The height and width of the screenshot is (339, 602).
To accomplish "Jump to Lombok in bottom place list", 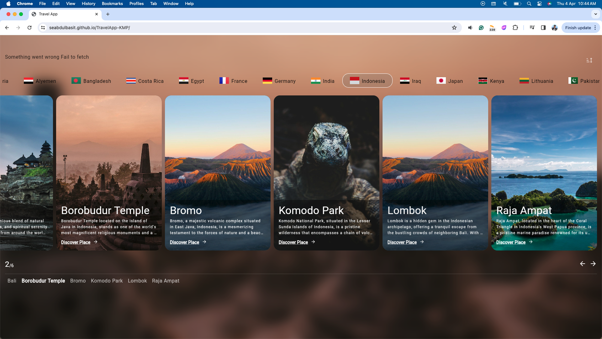I will coord(137,281).
